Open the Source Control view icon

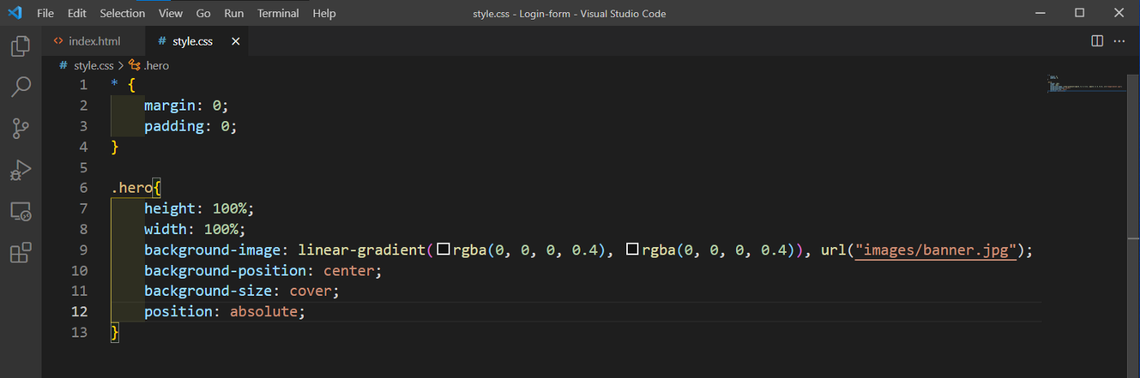[20, 128]
